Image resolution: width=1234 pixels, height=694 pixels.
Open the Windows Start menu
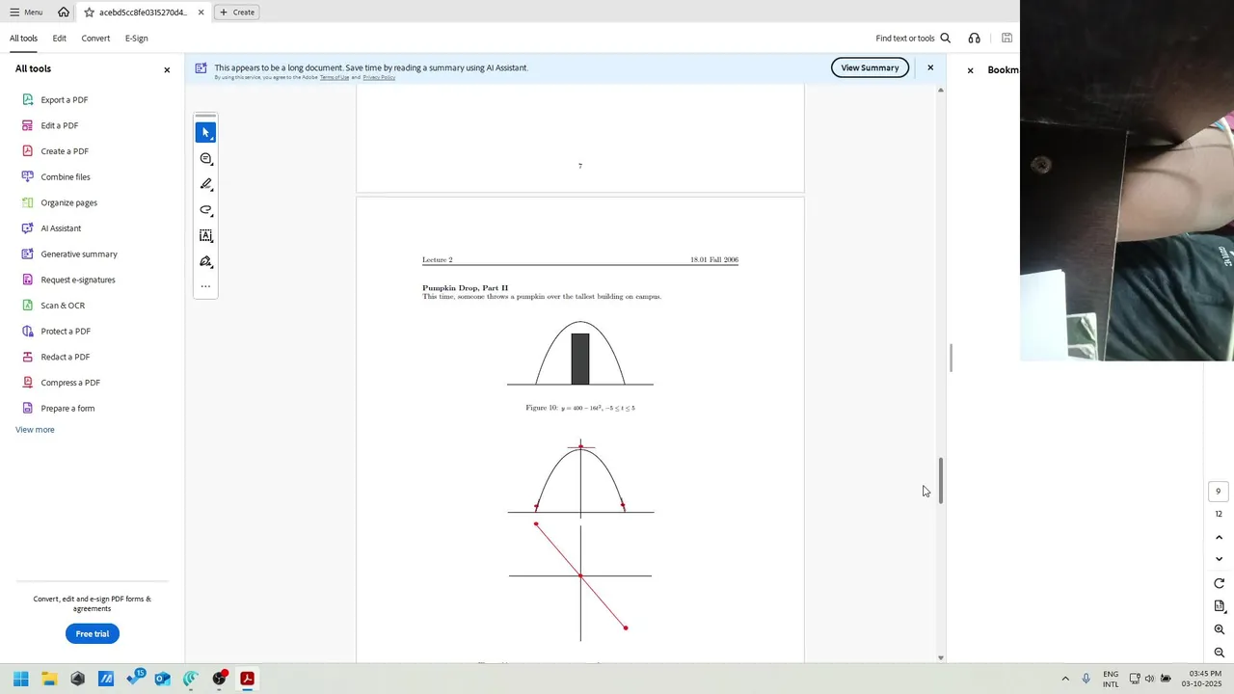(20, 679)
